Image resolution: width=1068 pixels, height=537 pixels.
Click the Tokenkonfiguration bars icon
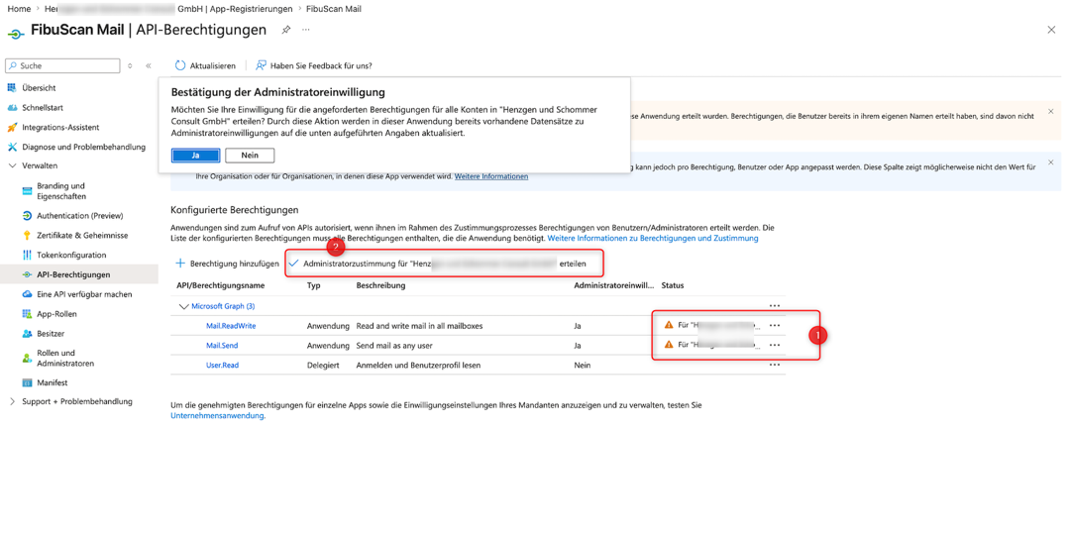[x=28, y=255]
